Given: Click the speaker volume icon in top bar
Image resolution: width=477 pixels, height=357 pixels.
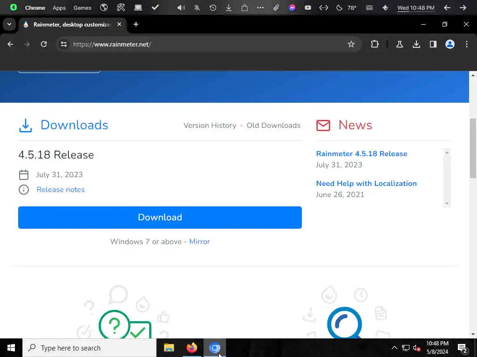Looking at the screenshot, I should click(x=181, y=8).
